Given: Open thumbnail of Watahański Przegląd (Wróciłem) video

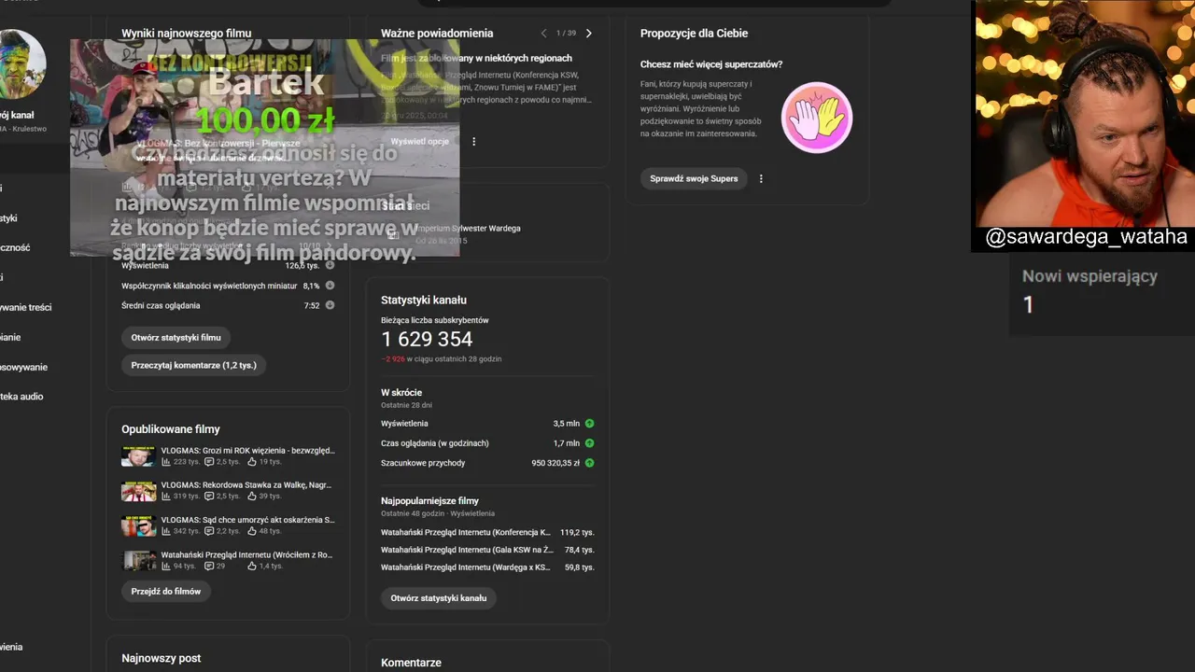Looking at the screenshot, I should (x=138, y=560).
